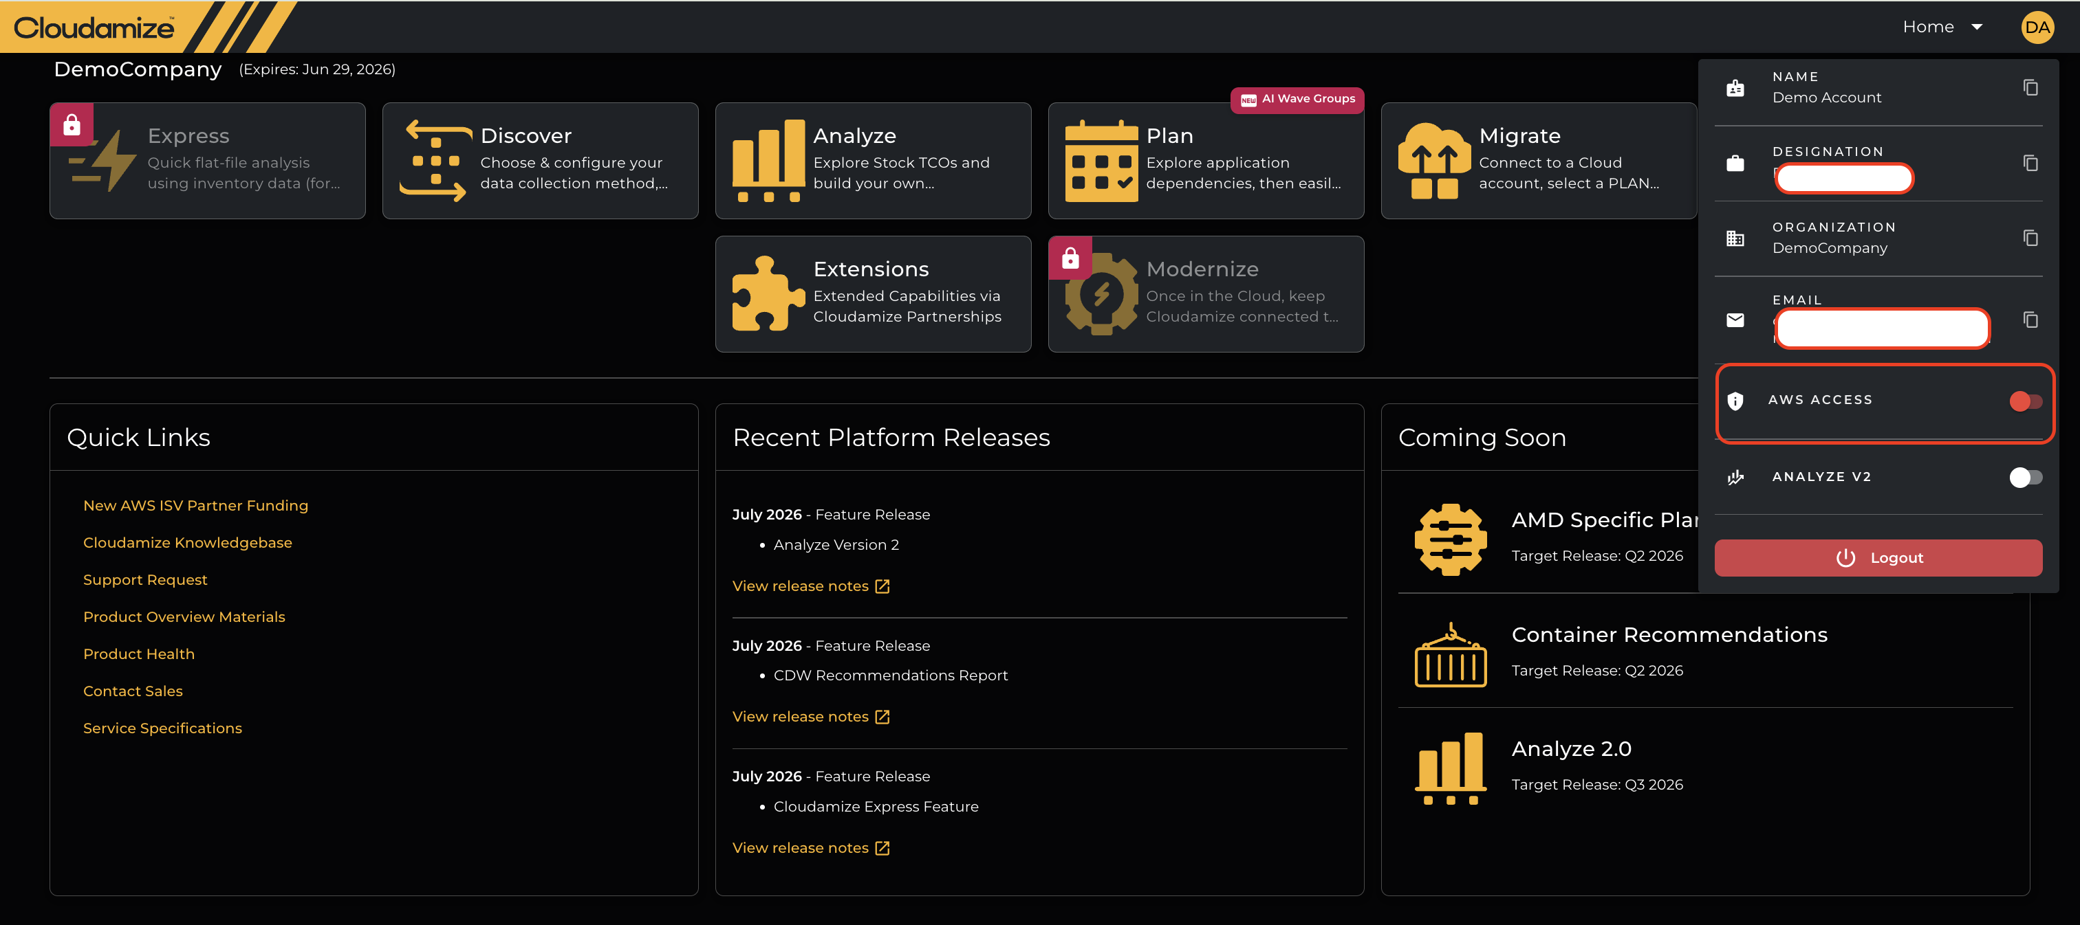
Task: Click the AWS Access shield icon
Action: coord(1735,401)
